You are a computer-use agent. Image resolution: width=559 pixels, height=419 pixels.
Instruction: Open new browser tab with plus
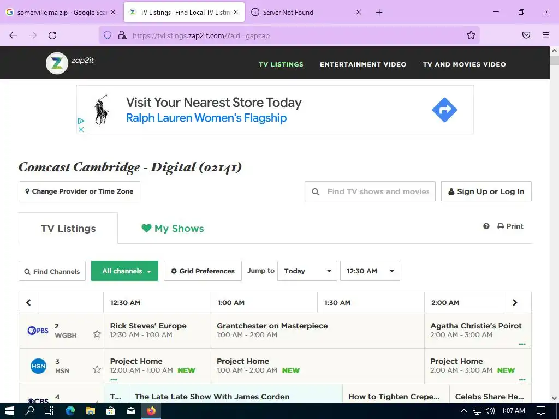(379, 13)
